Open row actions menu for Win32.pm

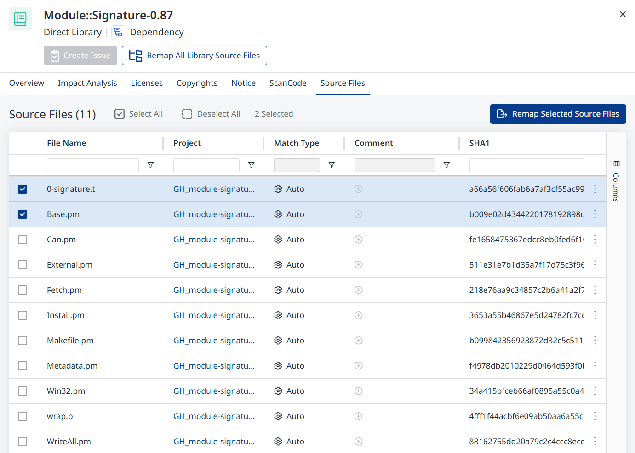(x=595, y=391)
